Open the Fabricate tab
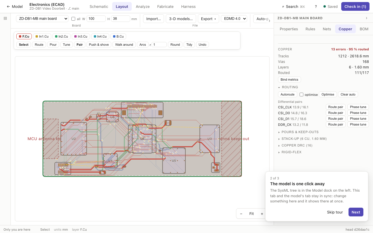The height and width of the screenshot is (233, 373). [x=165, y=6]
